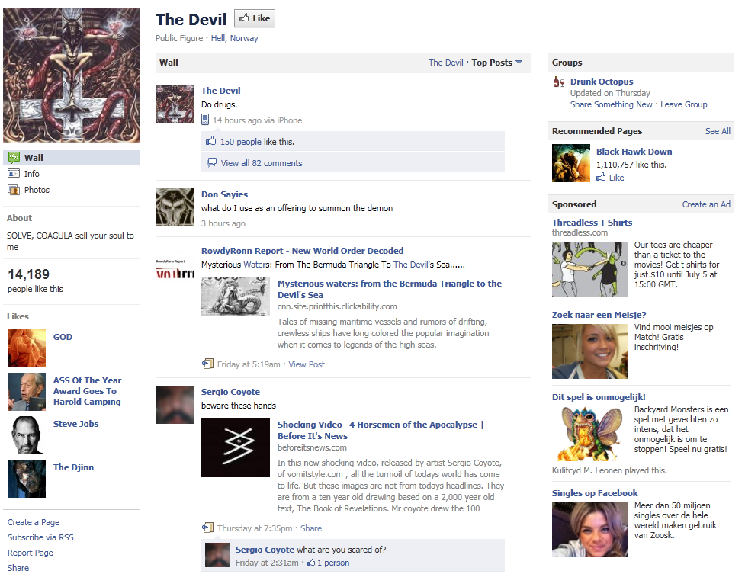745x574 pixels.
Task: Click link-post icon beside Thursday at 7:35pm
Action: pyautogui.click(x=207, y=528)
